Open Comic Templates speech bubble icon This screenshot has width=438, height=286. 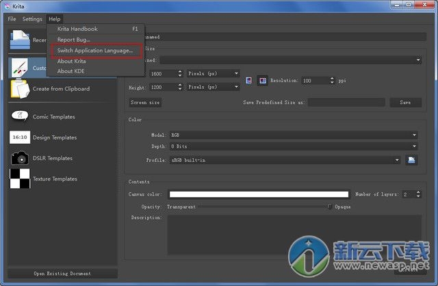20,116
